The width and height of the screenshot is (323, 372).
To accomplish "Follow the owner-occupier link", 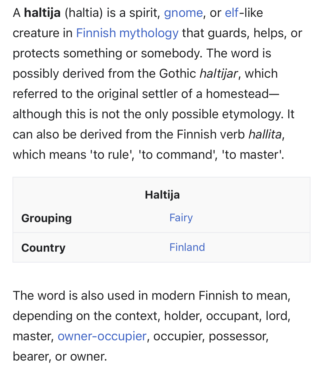I will click(x=102, y=336).
